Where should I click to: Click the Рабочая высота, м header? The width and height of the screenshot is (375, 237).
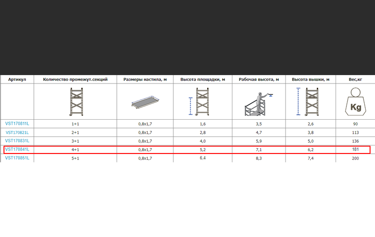259,79
